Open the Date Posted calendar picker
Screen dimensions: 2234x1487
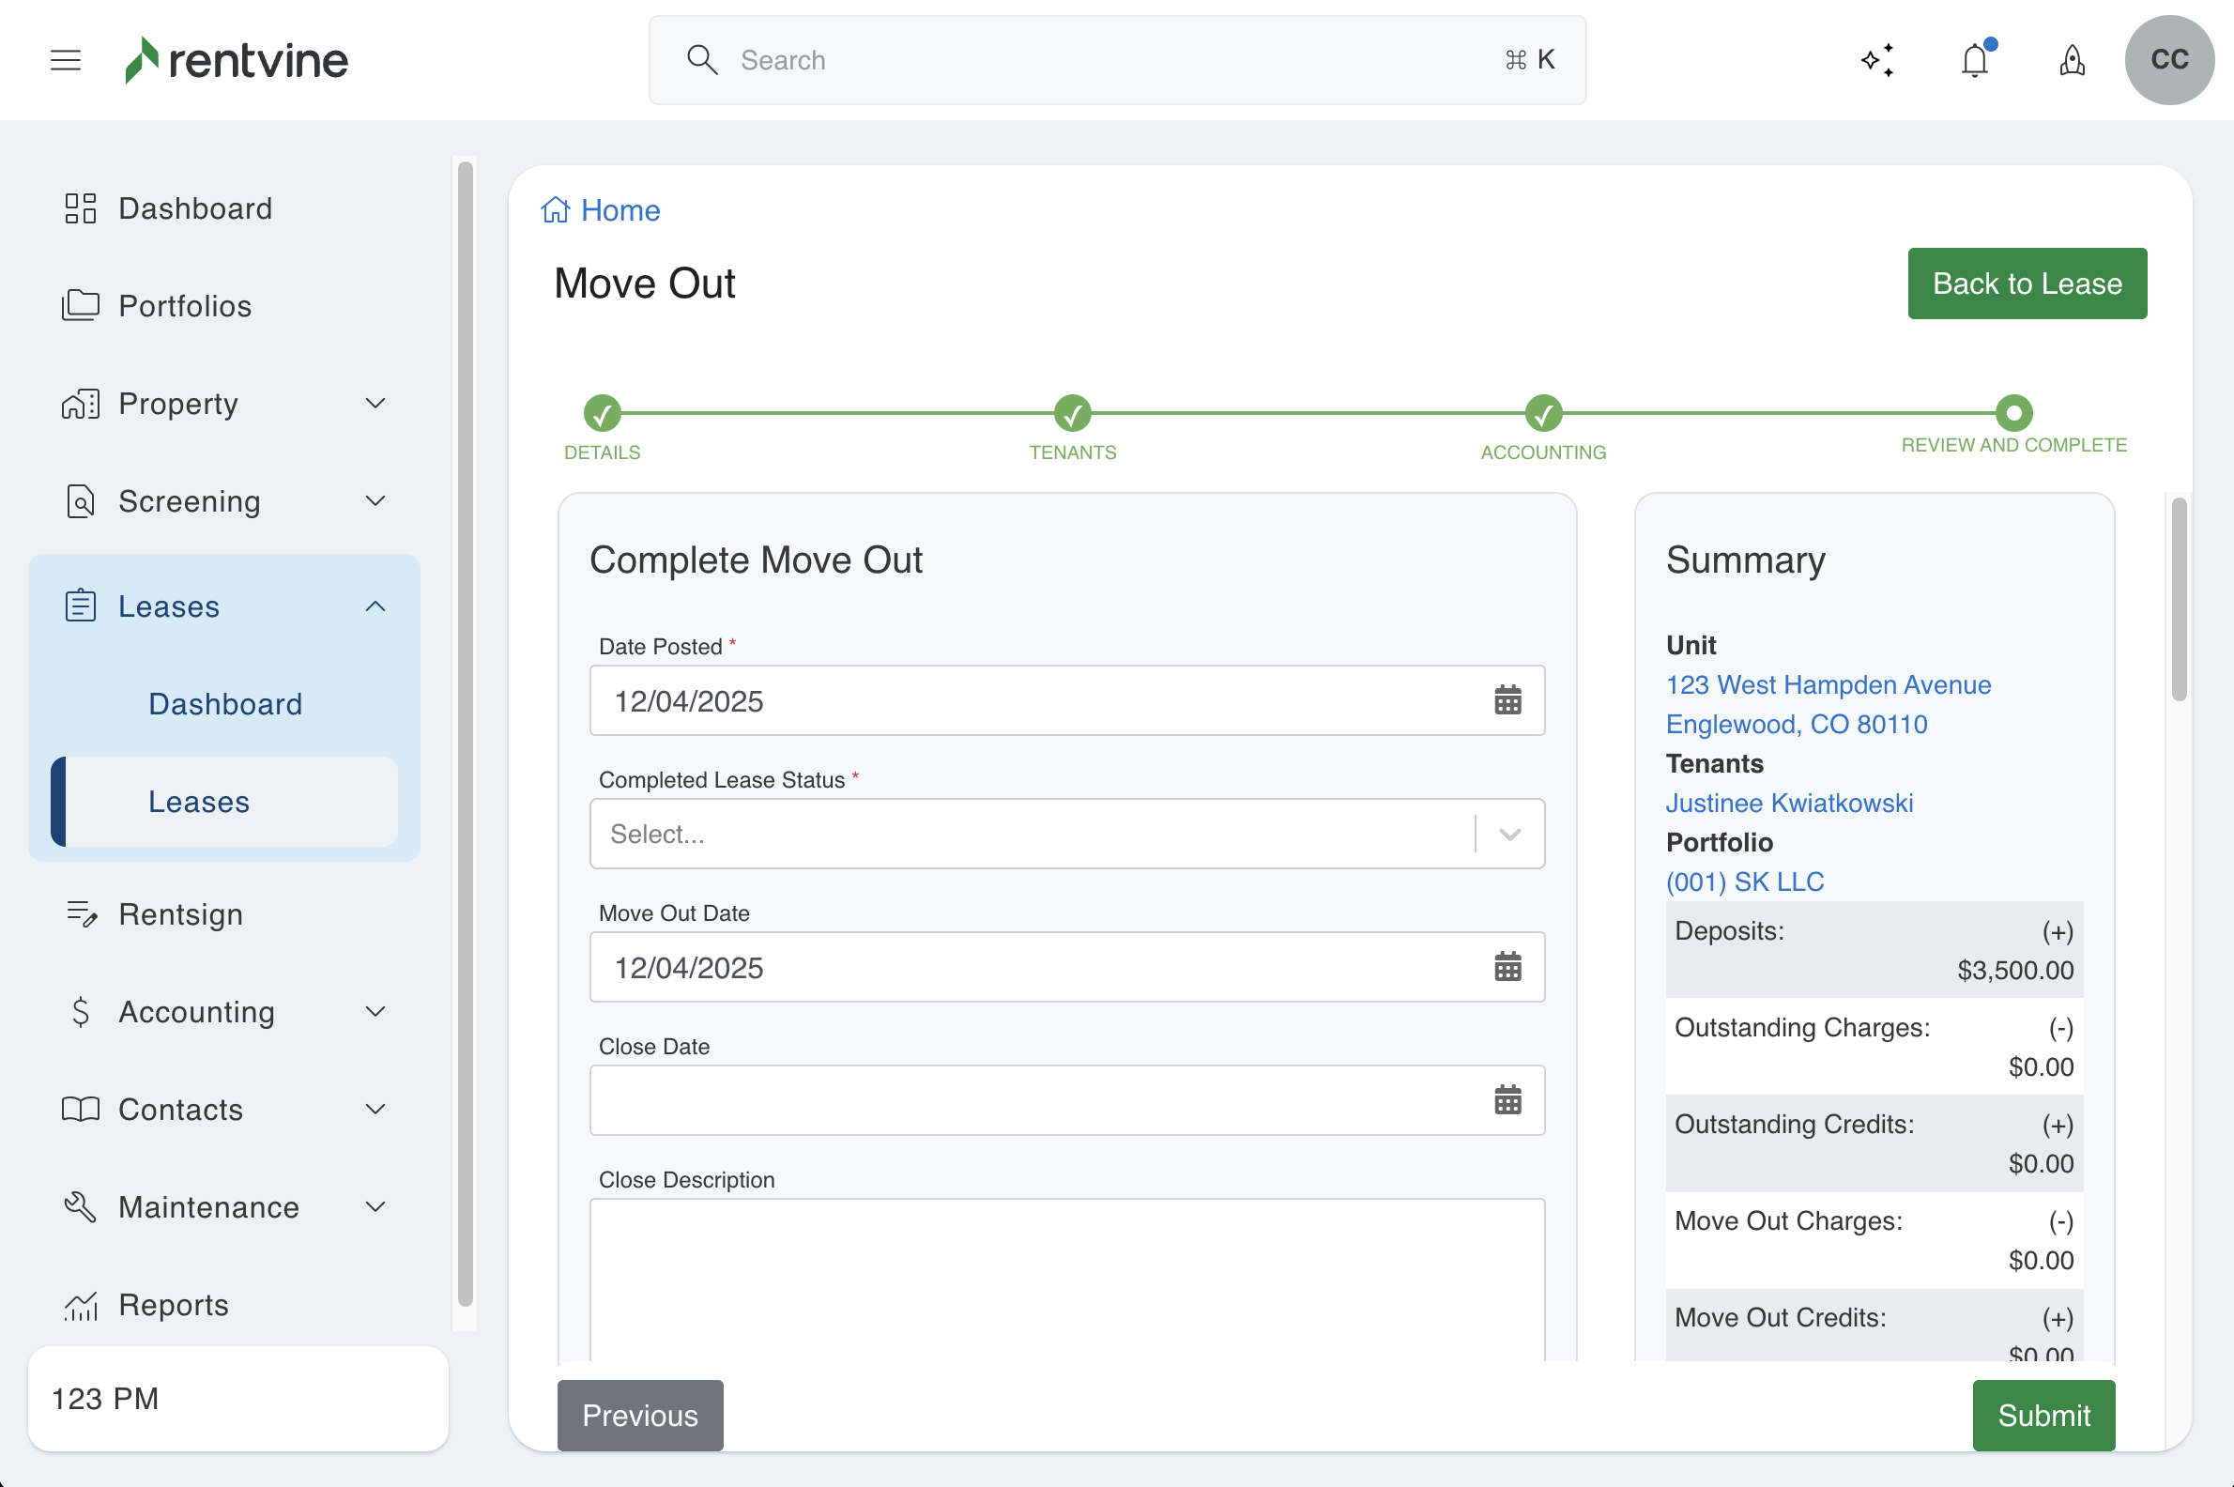pos(1507,700)
